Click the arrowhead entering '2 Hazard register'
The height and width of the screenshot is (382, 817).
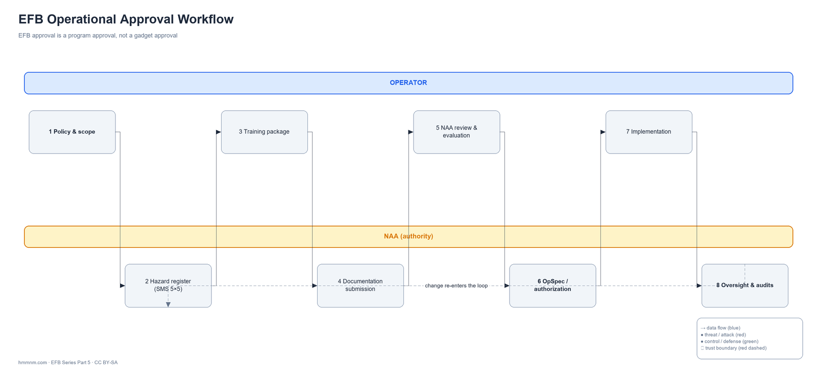(123, 286)
